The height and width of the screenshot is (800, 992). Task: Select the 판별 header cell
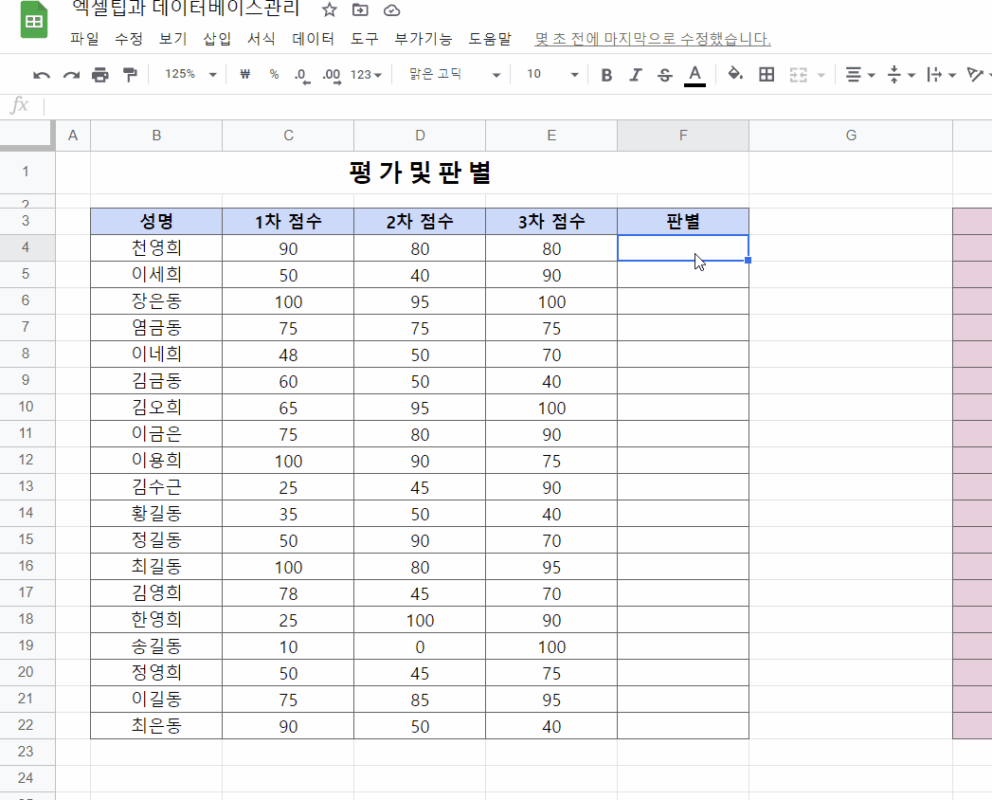click(x=682, y=222)
